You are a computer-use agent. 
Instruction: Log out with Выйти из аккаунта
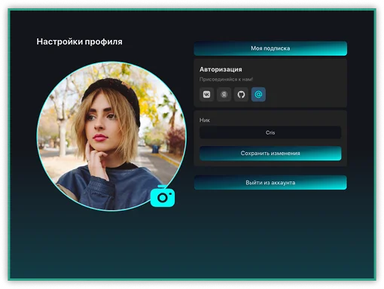pyautogui.click(x=270, y=183)
